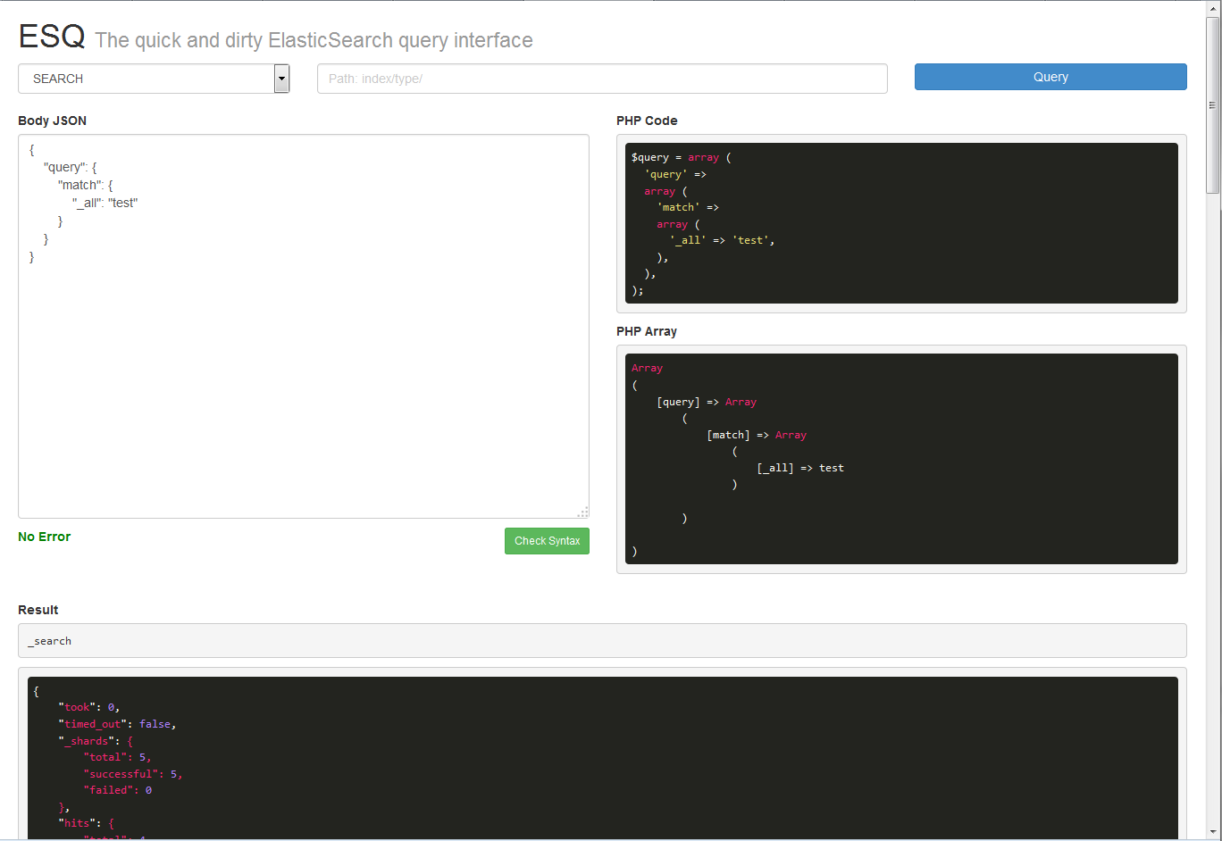
Task: Click the page scrollbar down arrow
Action: click(x=1213, y=832)
